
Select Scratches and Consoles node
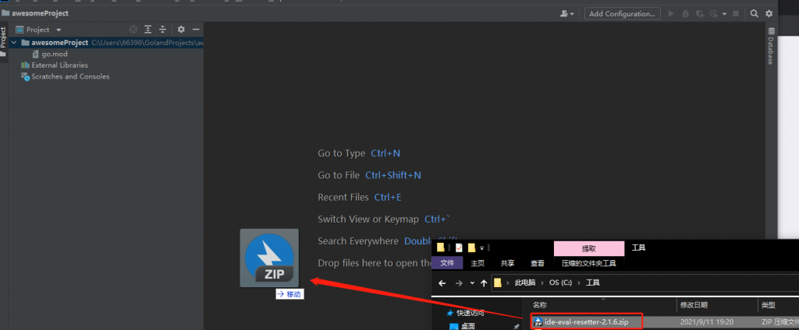[70, 76]
